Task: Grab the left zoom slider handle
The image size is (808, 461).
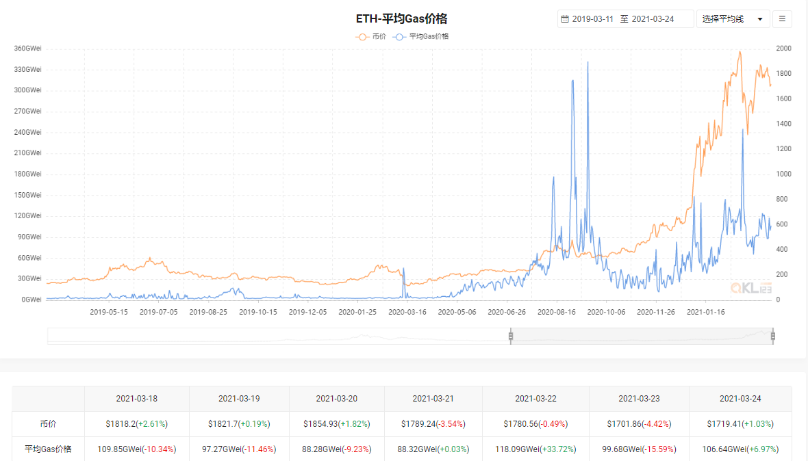Action: [511, 336]
